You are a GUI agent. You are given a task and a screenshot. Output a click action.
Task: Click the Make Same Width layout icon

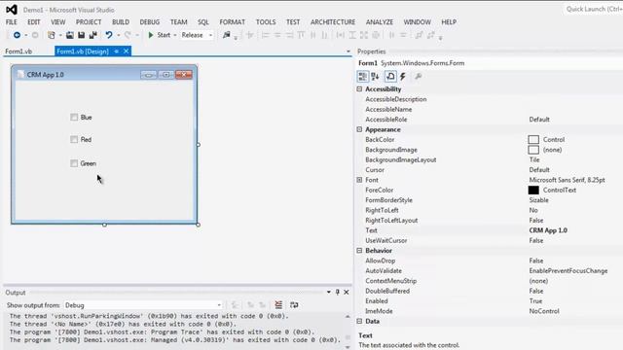click(341, 35)
